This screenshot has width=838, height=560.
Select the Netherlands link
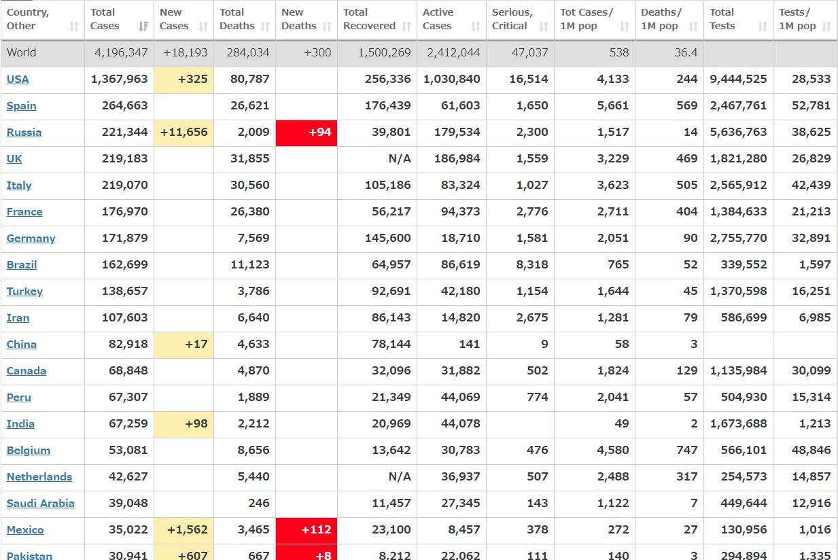pyautogui.click(x=39, y=477)
